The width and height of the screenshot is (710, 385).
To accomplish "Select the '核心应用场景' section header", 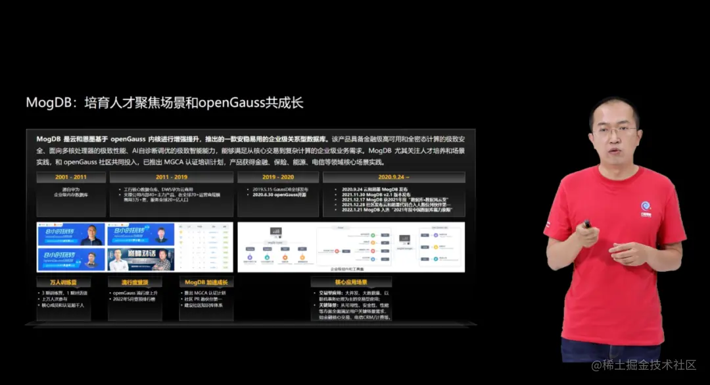I will [351, 282].
